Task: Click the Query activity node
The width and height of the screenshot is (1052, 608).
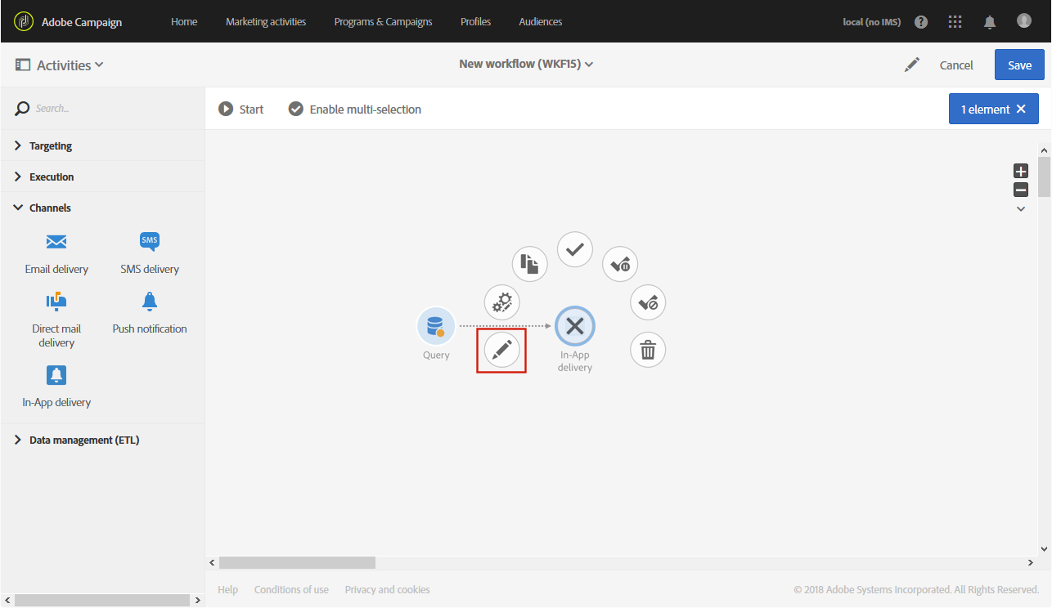Action: (436, 327)
